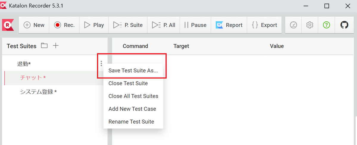
Task: Open the speed gauge icon
Action: point(294,25)
